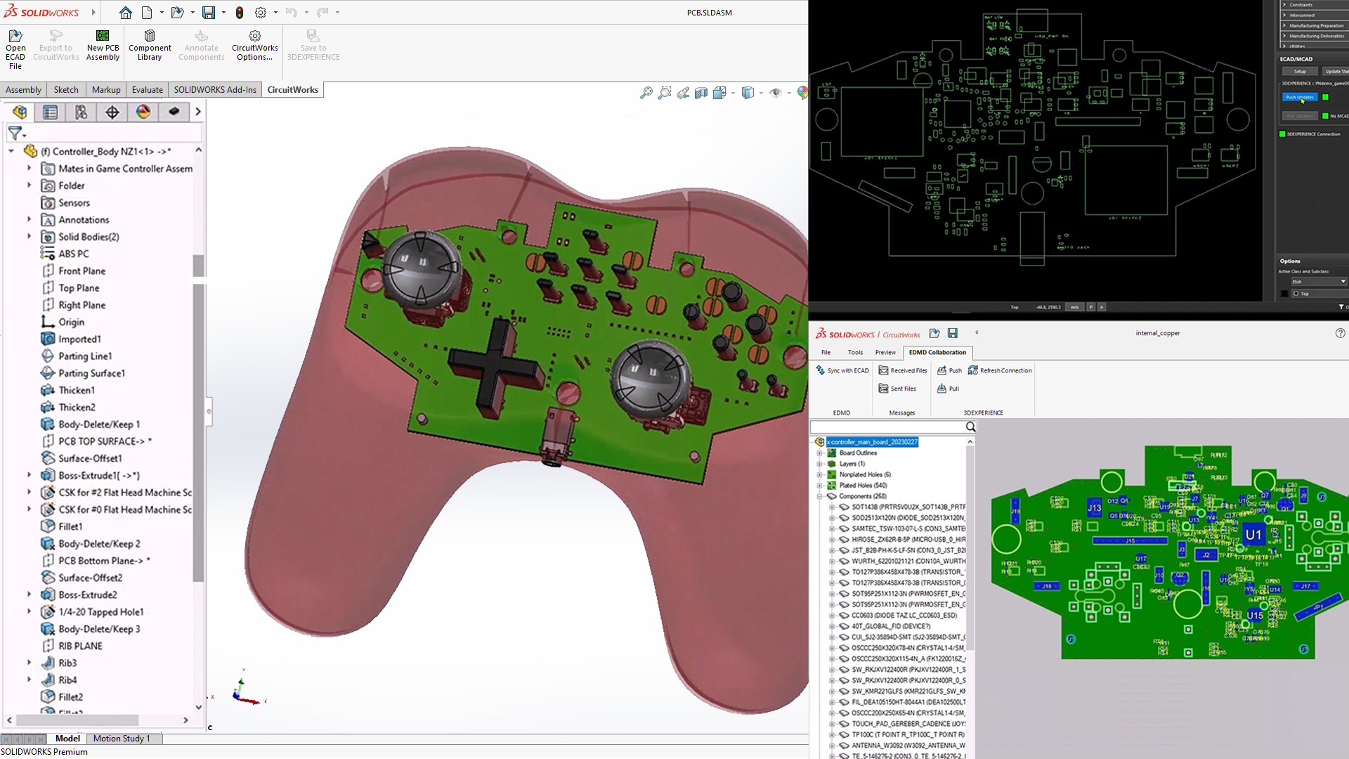Viewport: 1349px width, 759px height.
Task: Select Parting Surface1 in feature tree
Action: pyautogui.click(x=91, y=373)
